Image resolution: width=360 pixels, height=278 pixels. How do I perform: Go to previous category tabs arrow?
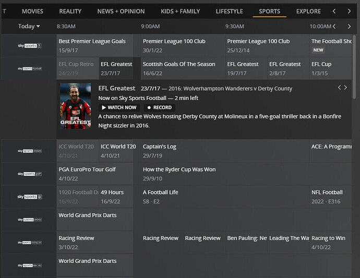(334, 11)
